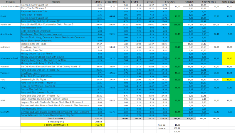The width and height of the screenshot is (235, 133).
Task: Click Anna Tee for Women - Frozen M
Action: tap(56, 83)
